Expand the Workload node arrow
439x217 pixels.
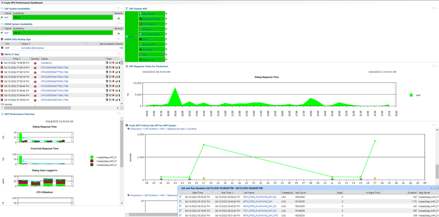pyautogui.click(x=167, y=49)
